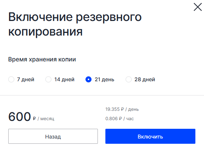Click the '0.806 ₽ / час' hourly rate

point(119,119)
